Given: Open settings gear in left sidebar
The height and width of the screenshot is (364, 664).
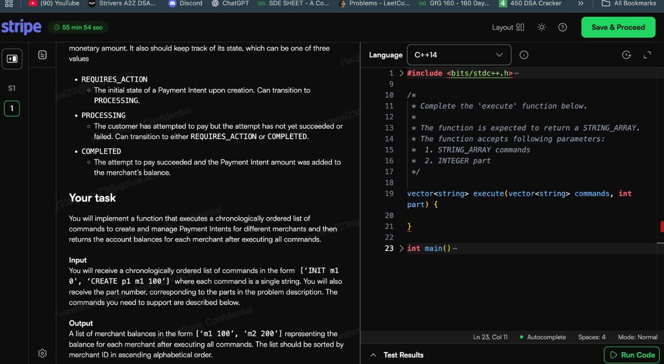Looking at the screenshot, I should [43, 353].
